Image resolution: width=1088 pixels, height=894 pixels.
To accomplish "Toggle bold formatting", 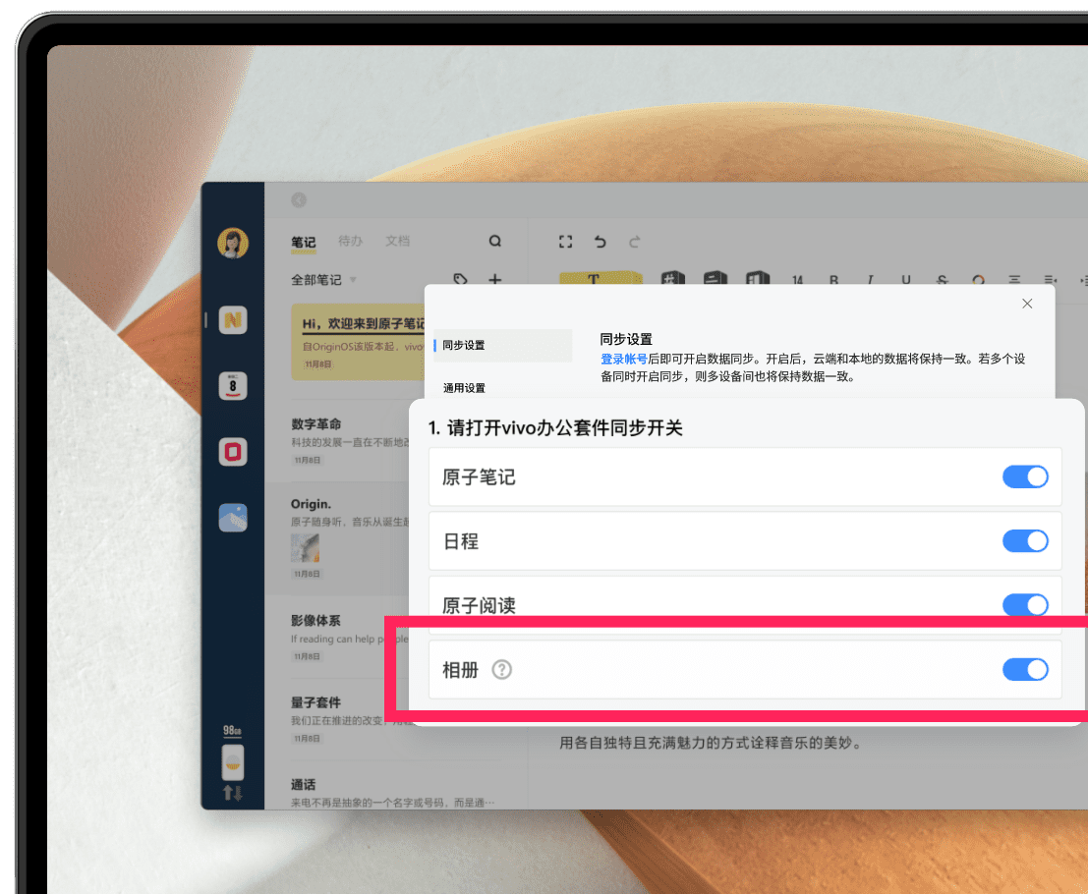I will click(833, 280).
